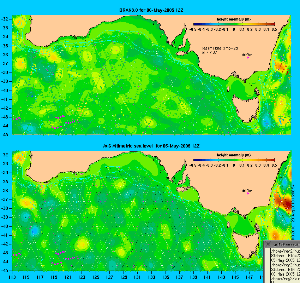
Task: Click latitude label -45 on the bottom panel axis
Action: pos(5,271)
